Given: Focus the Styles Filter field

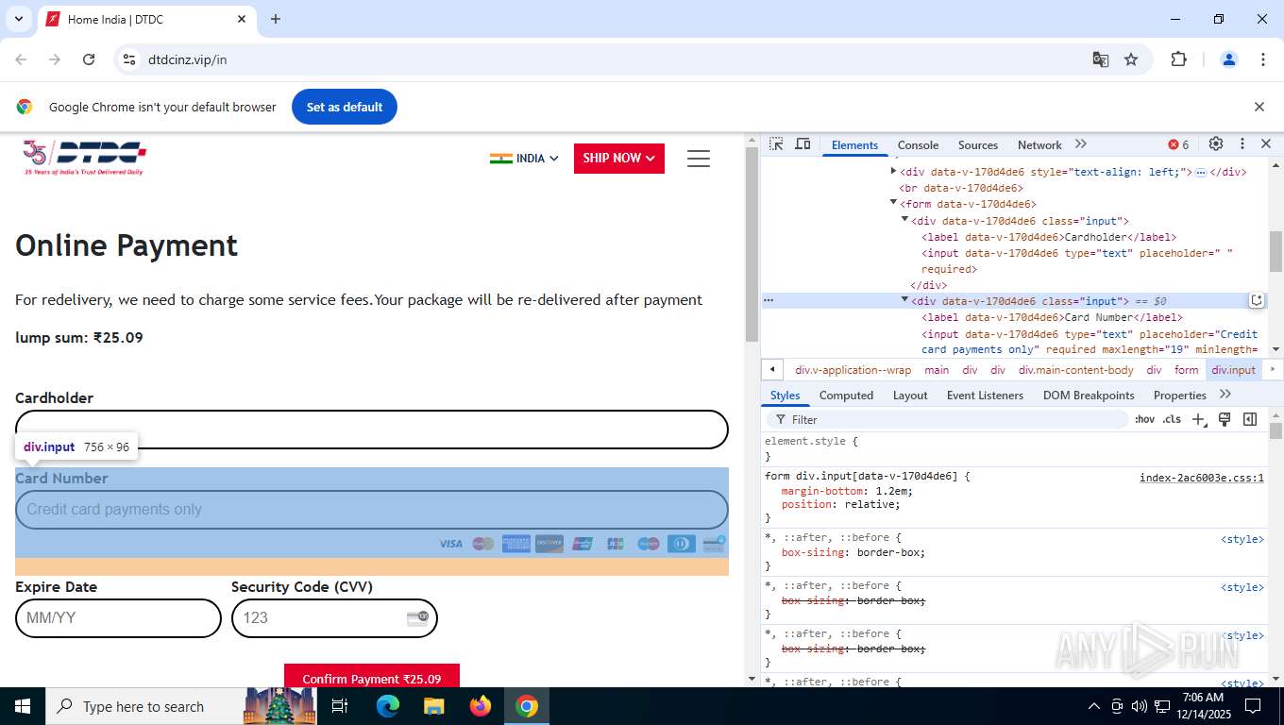Looking at the screenshot, I should click(x=949, y=419).
